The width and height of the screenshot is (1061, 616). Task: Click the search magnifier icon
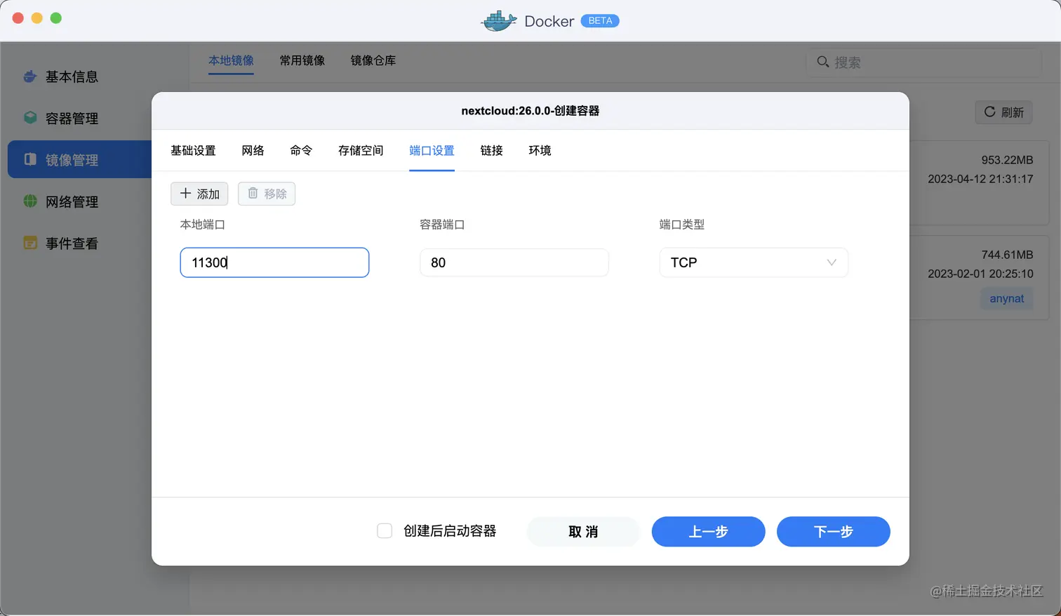(823, 62)
